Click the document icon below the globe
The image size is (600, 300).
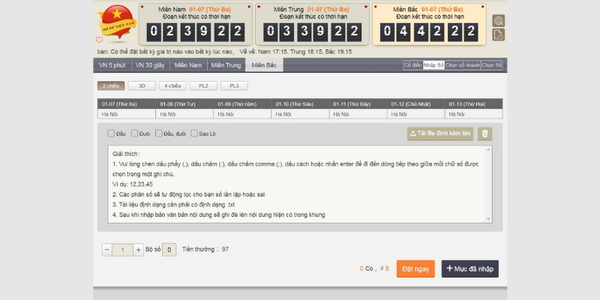coord(498,34)
